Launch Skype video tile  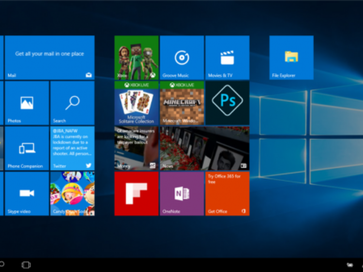pos(27,194)
